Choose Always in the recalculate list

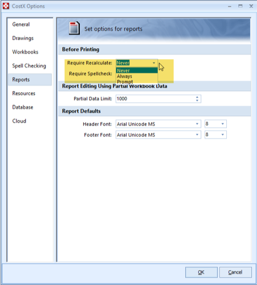point(137,76)
